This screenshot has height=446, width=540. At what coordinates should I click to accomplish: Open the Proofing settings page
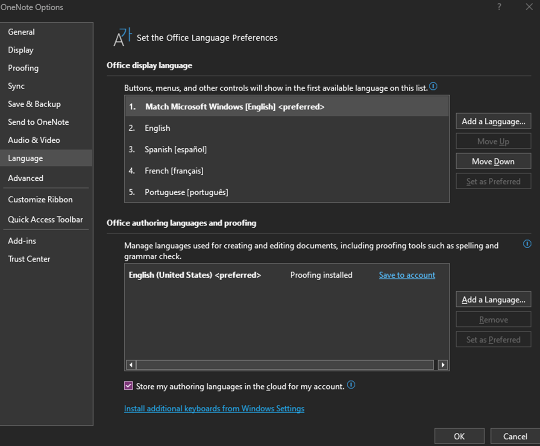point(23,68)
